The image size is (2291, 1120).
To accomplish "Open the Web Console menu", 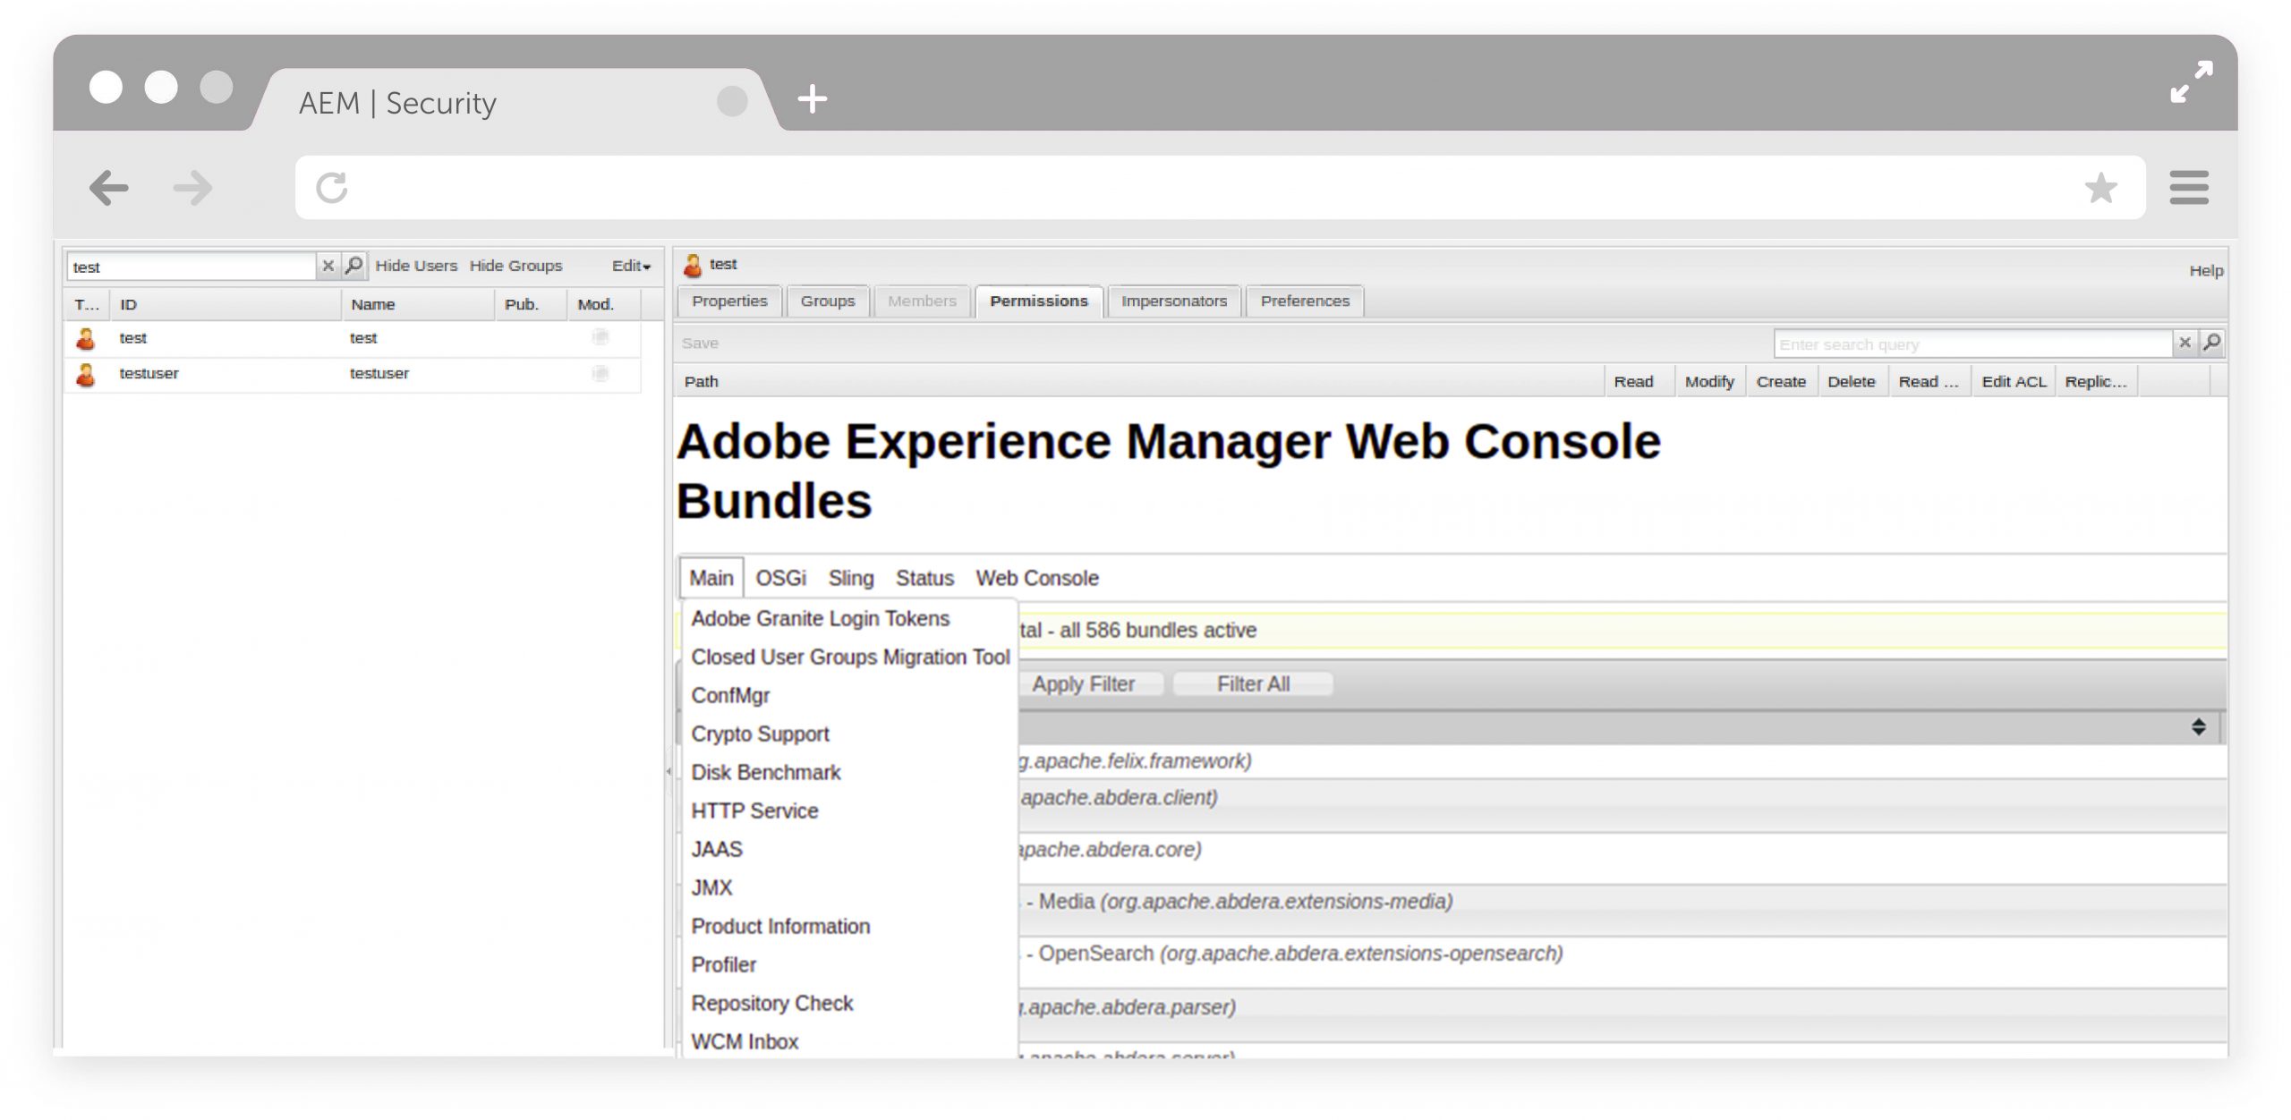I will point(1037,578).
